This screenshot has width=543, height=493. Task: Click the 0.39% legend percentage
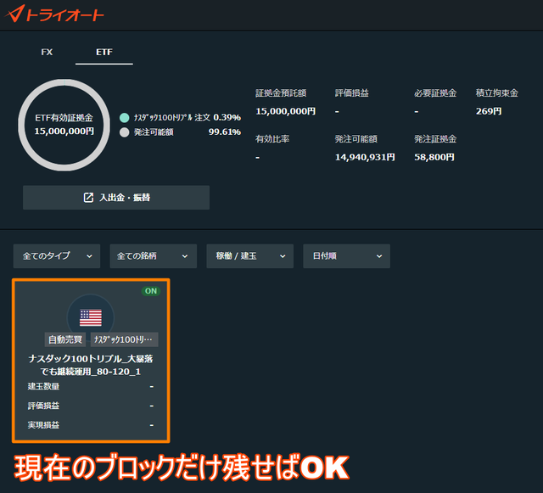pos(227,117)
